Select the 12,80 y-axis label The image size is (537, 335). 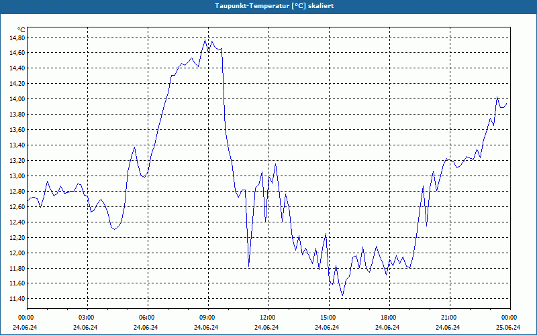click(17, 192)
